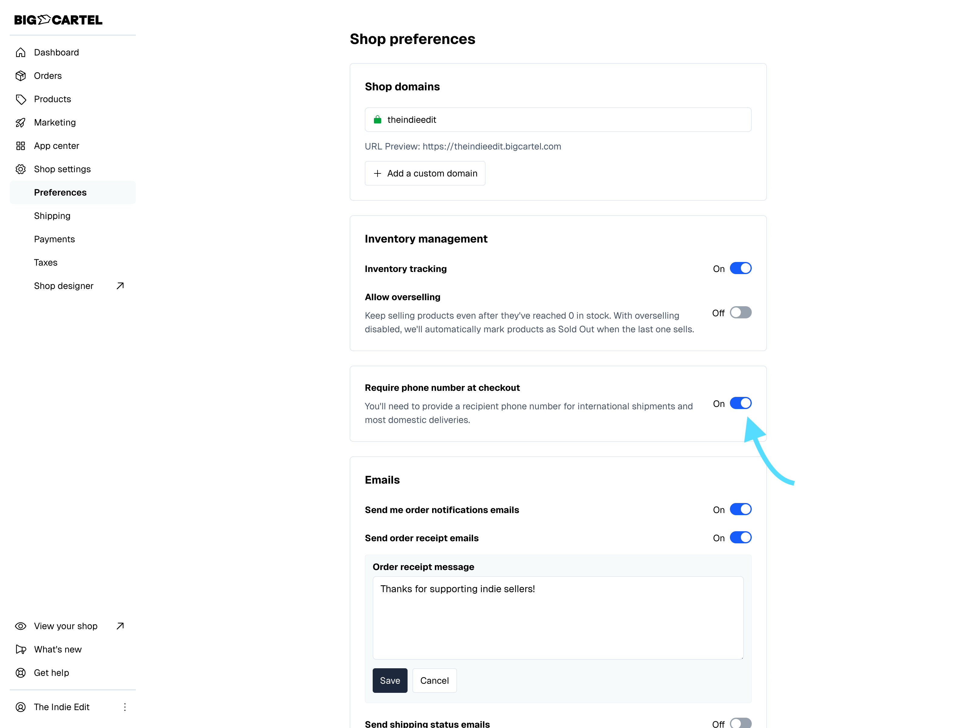Open App center via grid icon

point(21,146)
